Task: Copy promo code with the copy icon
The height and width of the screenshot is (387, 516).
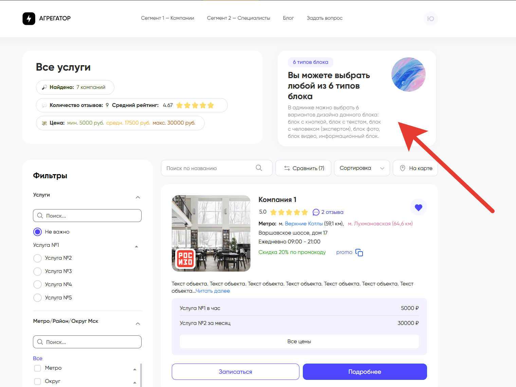Action: coord(359,253)
